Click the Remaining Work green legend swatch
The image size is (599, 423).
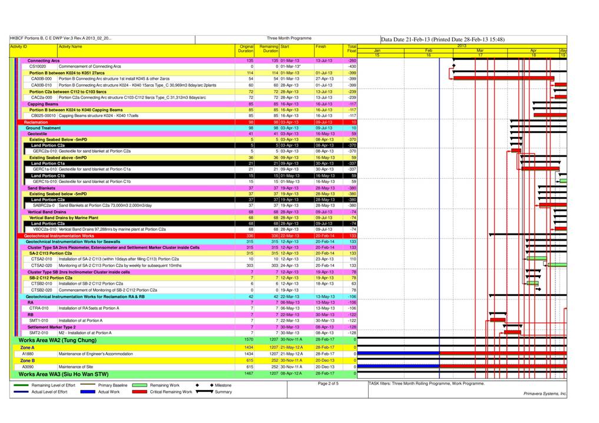pyautogui.click(x=140, y=385)
